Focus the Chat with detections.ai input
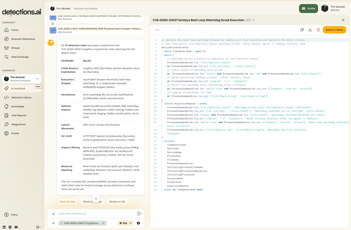 coord(96,214)
